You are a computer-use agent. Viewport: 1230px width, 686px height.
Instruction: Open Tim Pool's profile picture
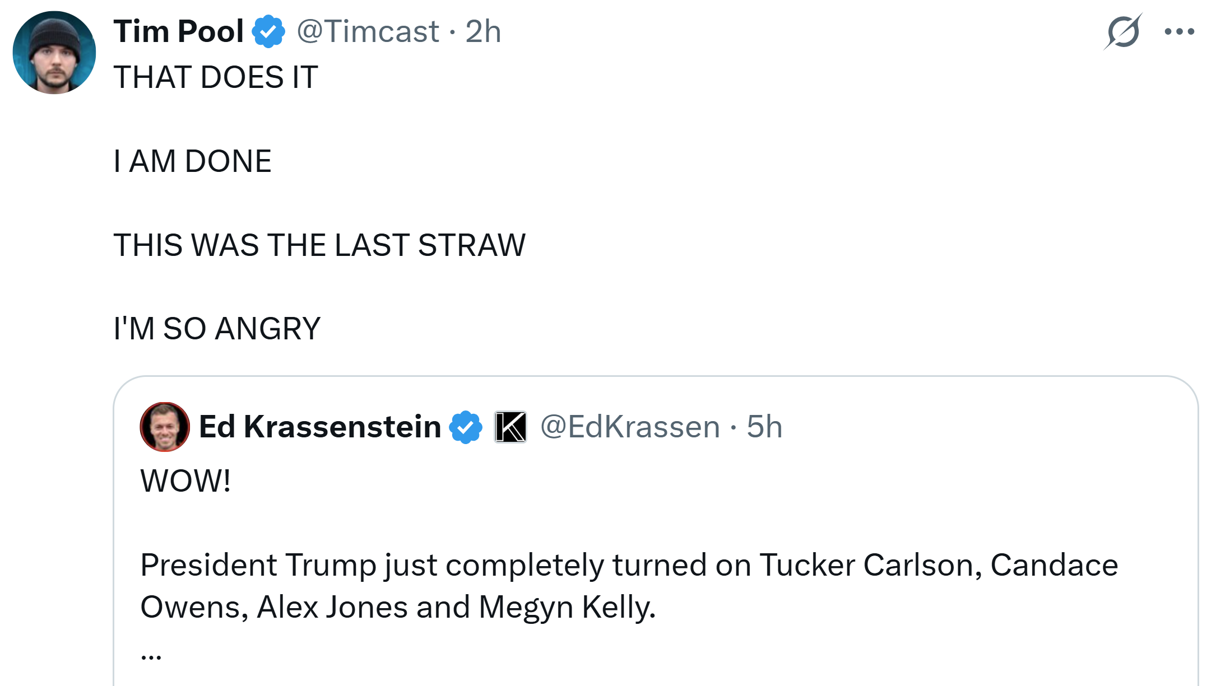click(x=54, y=53)
